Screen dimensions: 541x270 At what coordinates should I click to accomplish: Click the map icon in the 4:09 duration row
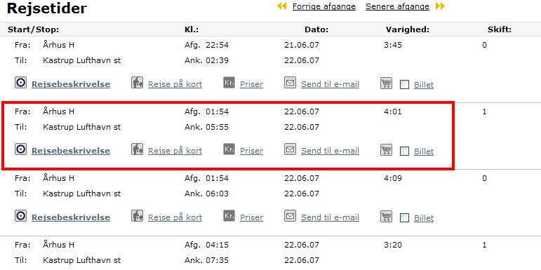tap(138, 216)
